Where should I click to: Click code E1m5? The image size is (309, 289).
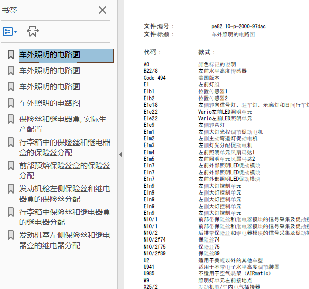tap(149, 159)
